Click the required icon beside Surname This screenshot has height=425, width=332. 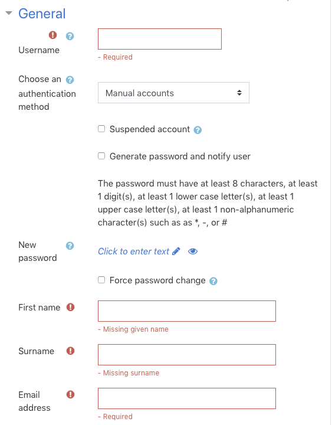[70, 351]
